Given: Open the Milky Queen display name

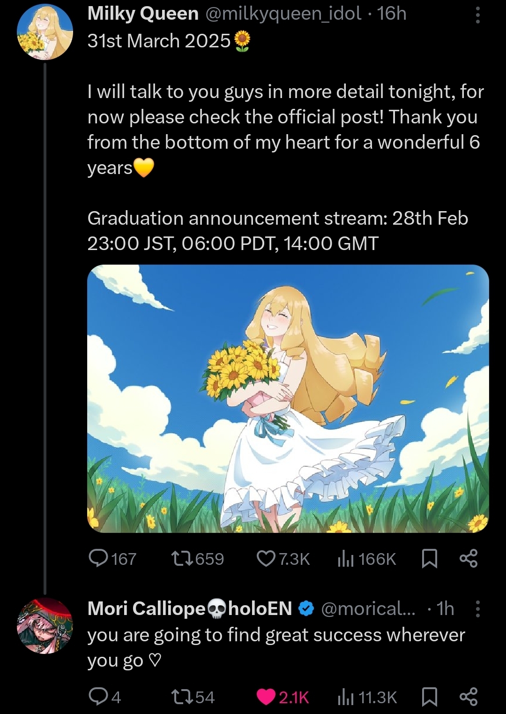Looking at the screenshot, I should click(x=143, y=14).
